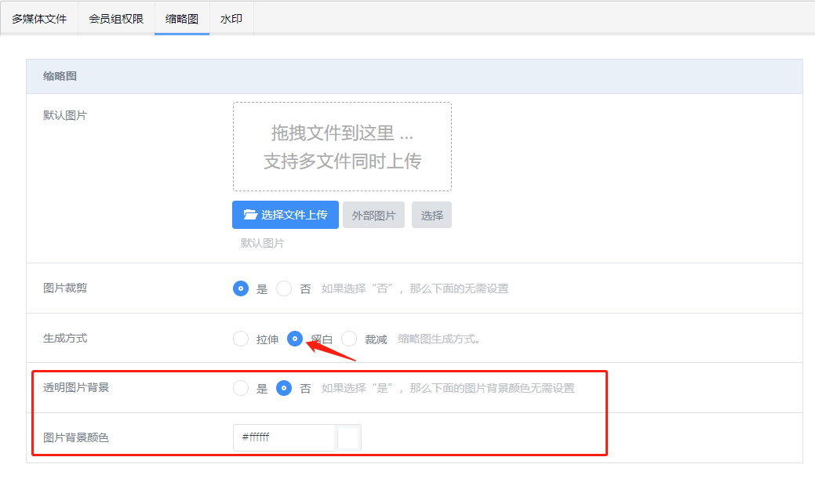Choose 否 for 图片裁剪
The height and width of the screenshot is (486, 815).
tap(284, 288)
